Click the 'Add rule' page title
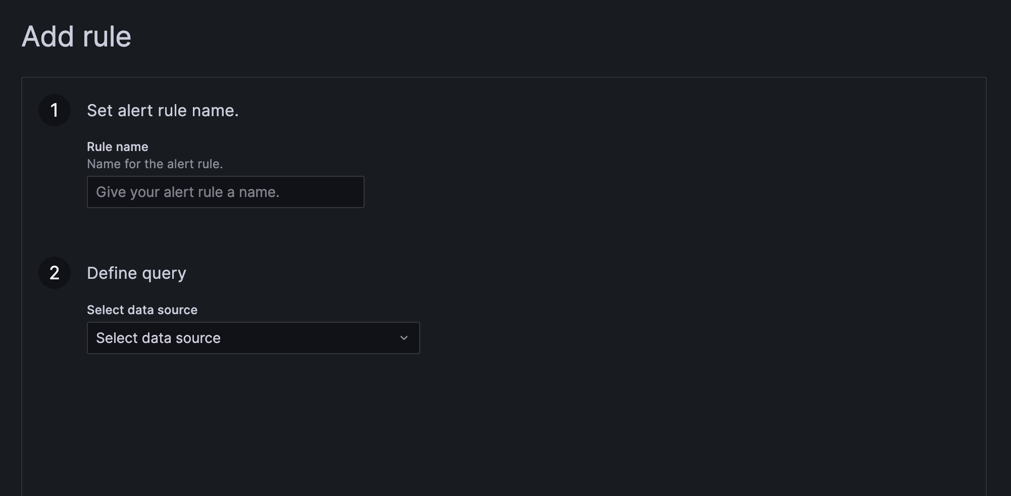This screenshot has height=496, width=1011. [x=76, y=36]
